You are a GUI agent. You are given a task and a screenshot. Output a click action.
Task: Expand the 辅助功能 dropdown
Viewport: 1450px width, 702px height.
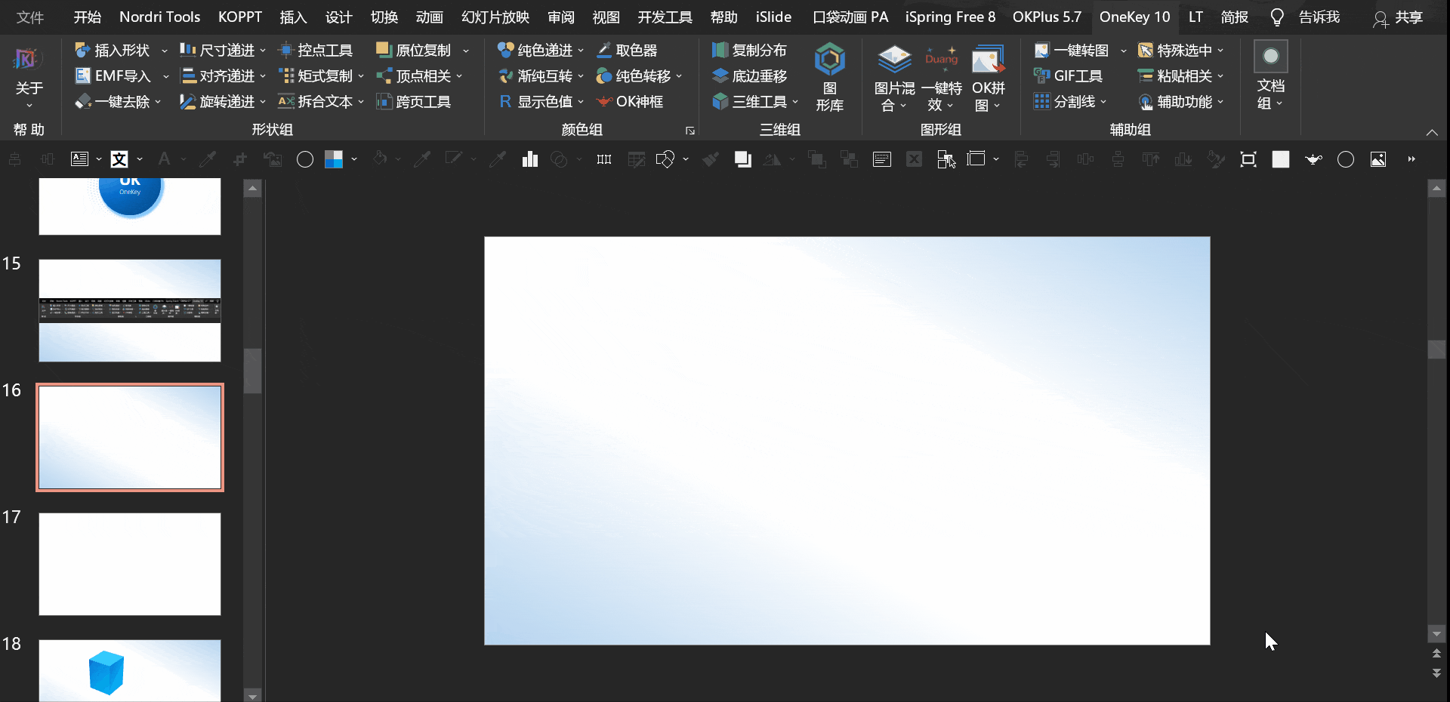tap(1220, 102)
